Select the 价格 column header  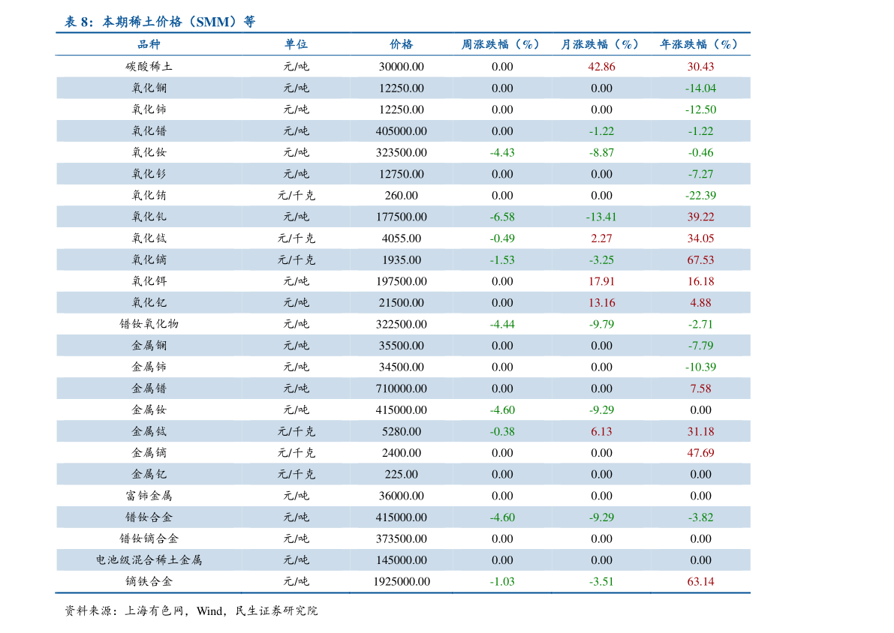tap(402, 44)
